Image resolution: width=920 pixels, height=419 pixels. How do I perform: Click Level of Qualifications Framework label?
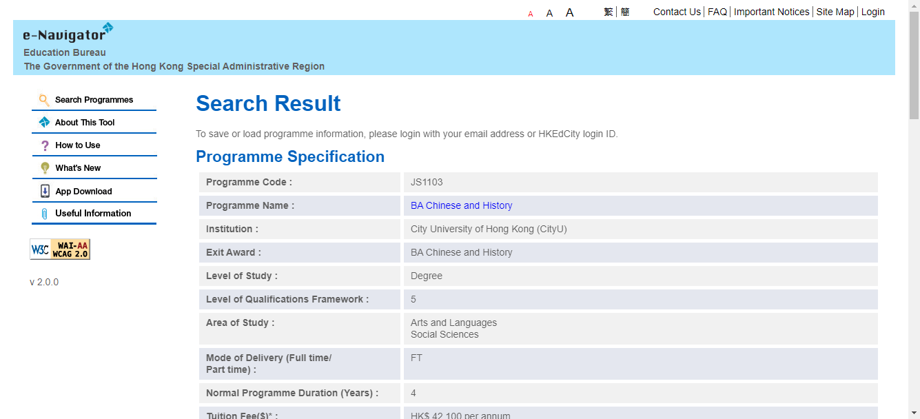[287, 299]
